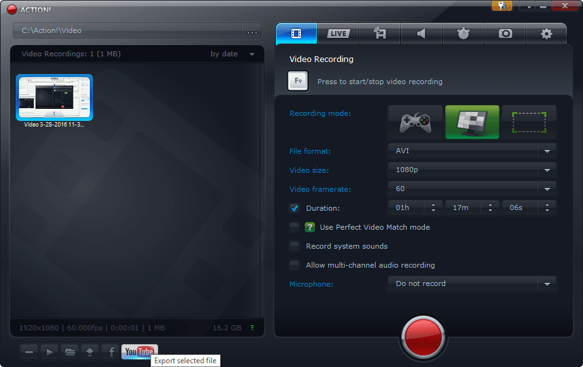The height and width of the screenshot is (367, 583).
Task: Export selected video to YouTube
Action: coord(140,352)
